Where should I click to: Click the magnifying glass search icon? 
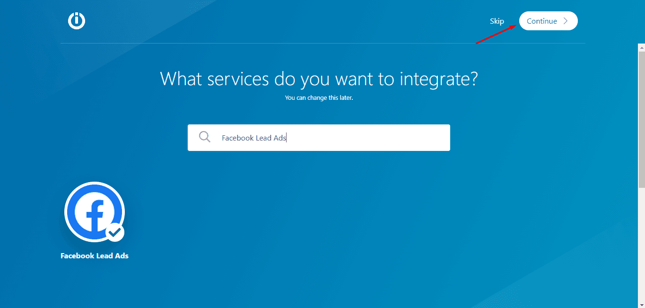(205, 137)
